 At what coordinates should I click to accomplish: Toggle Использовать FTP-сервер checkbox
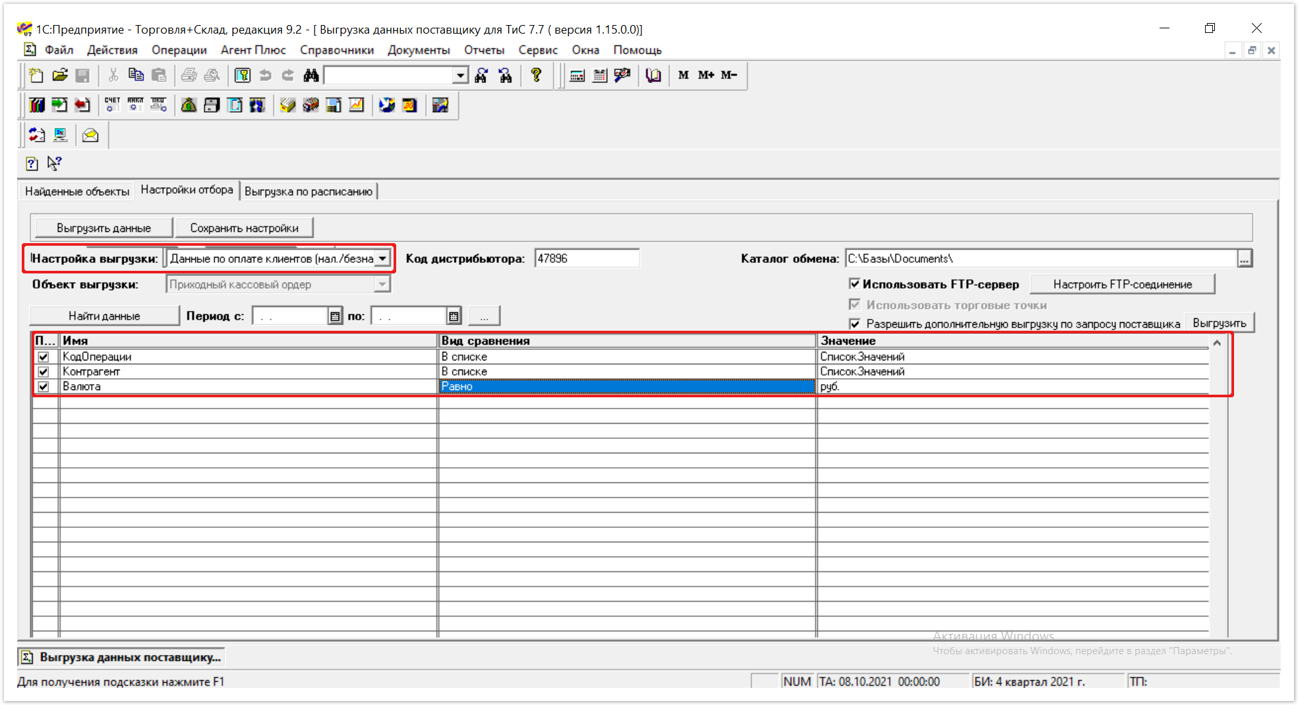click(854, 284)
